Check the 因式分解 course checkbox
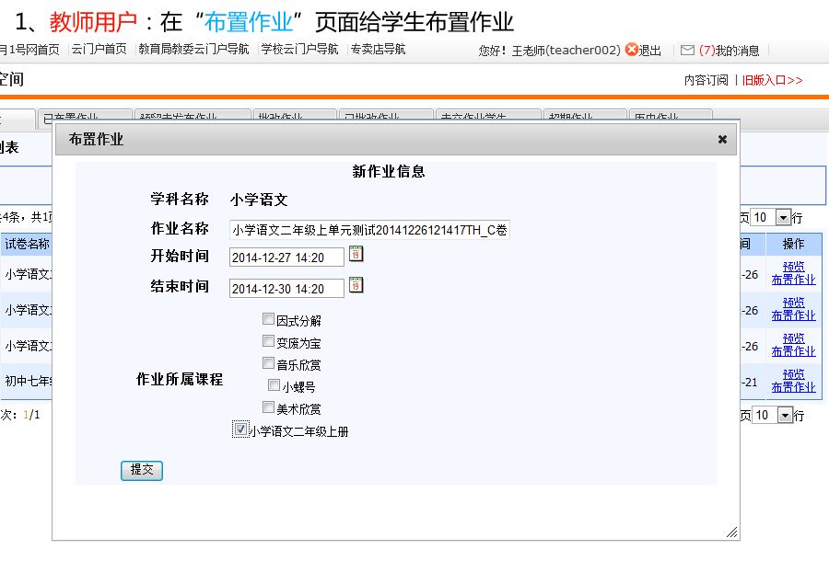 tap(268, 319)
